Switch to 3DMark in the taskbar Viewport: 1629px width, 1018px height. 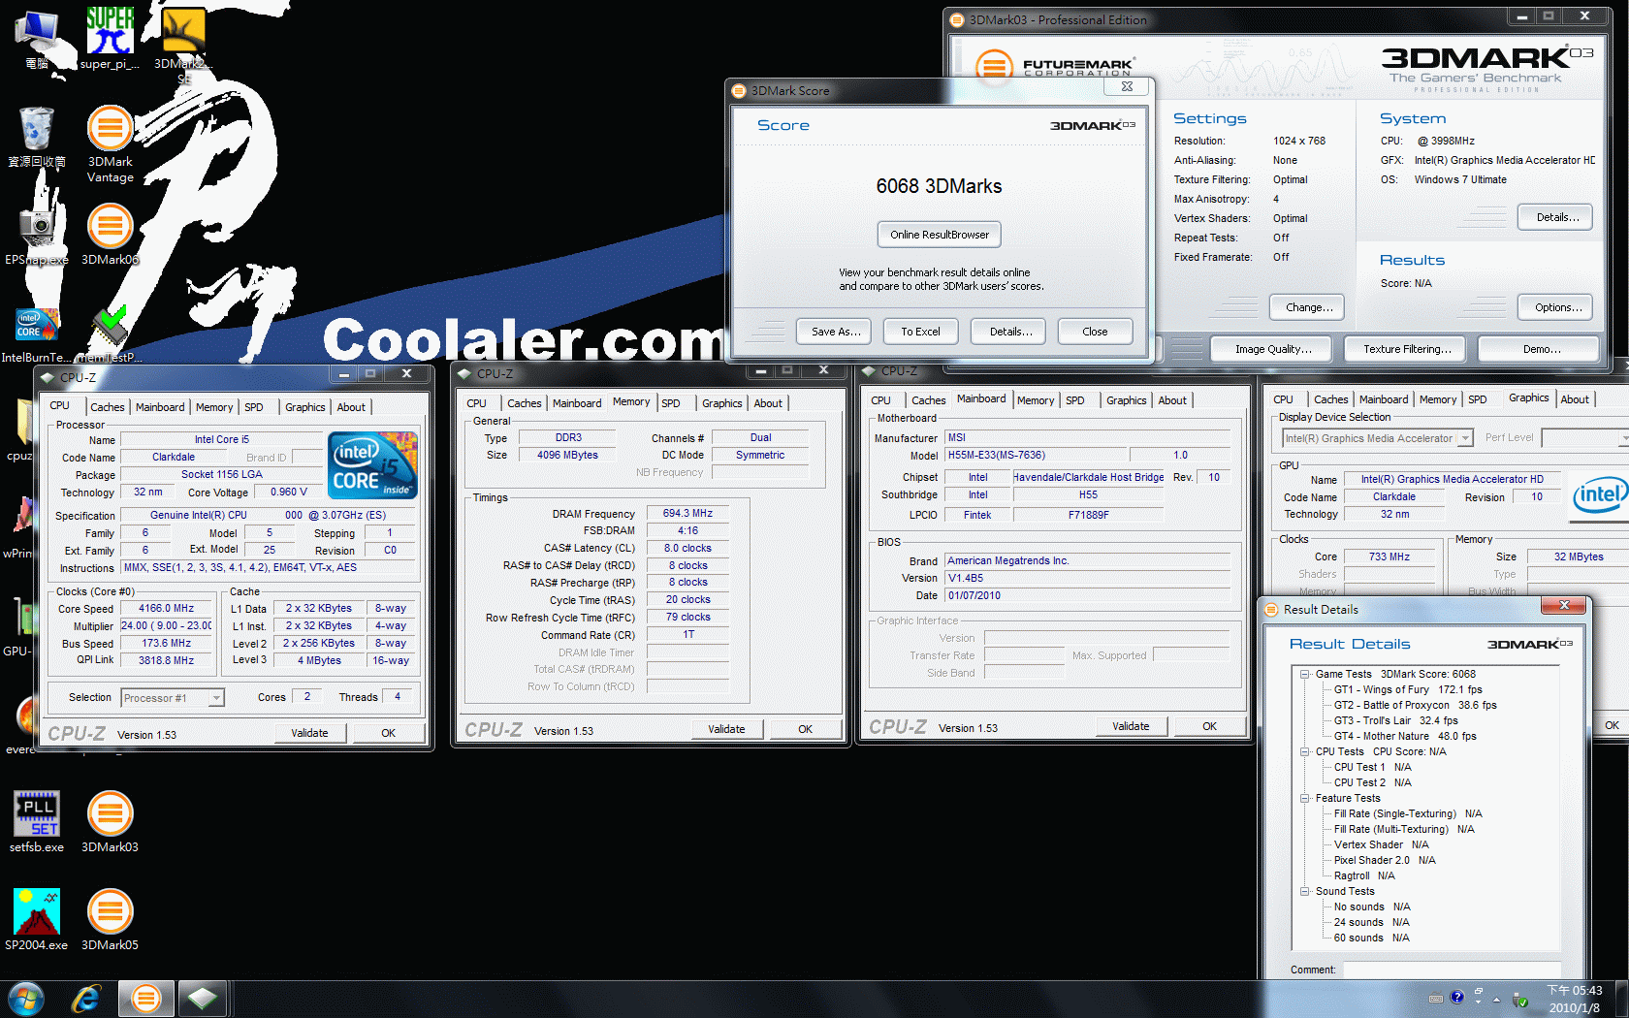[x=146, y=999]
